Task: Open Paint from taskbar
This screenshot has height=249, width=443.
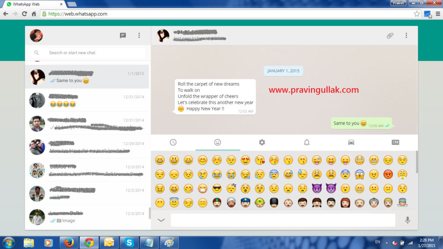Action: click(x=169, y=243)
